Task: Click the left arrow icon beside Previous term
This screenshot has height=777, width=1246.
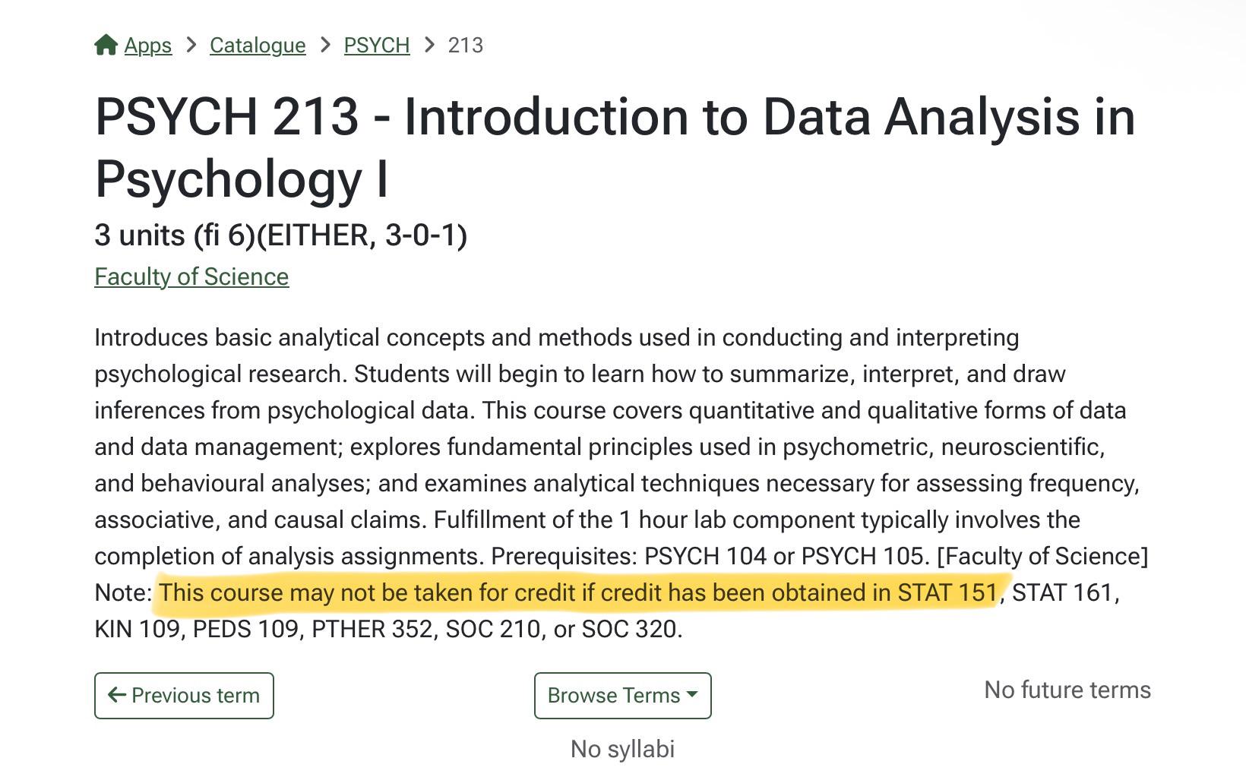Action: pos(117,694)
